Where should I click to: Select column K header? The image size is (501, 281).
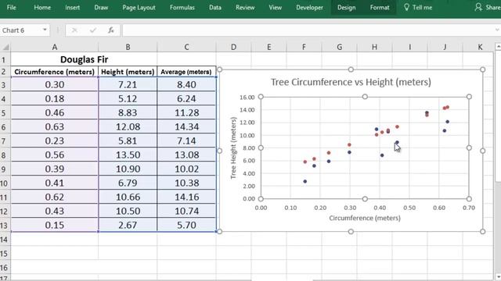[x=480, y=47]
